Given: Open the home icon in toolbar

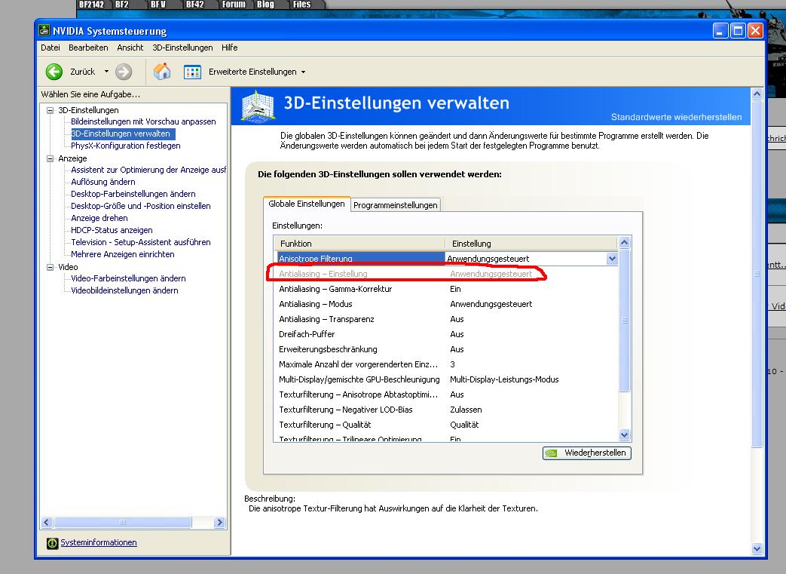Looking at the screenshot, I should [x=162, y=72].
